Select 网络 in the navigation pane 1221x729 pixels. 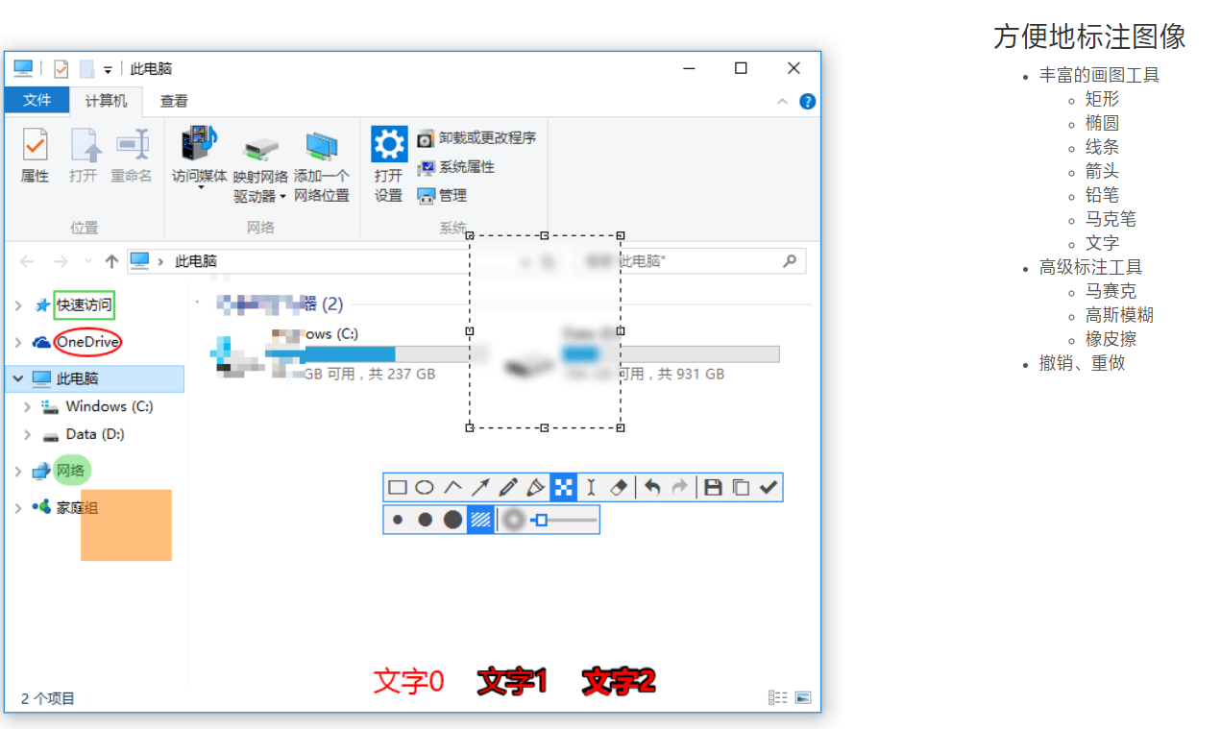click(x=70, y=471)
